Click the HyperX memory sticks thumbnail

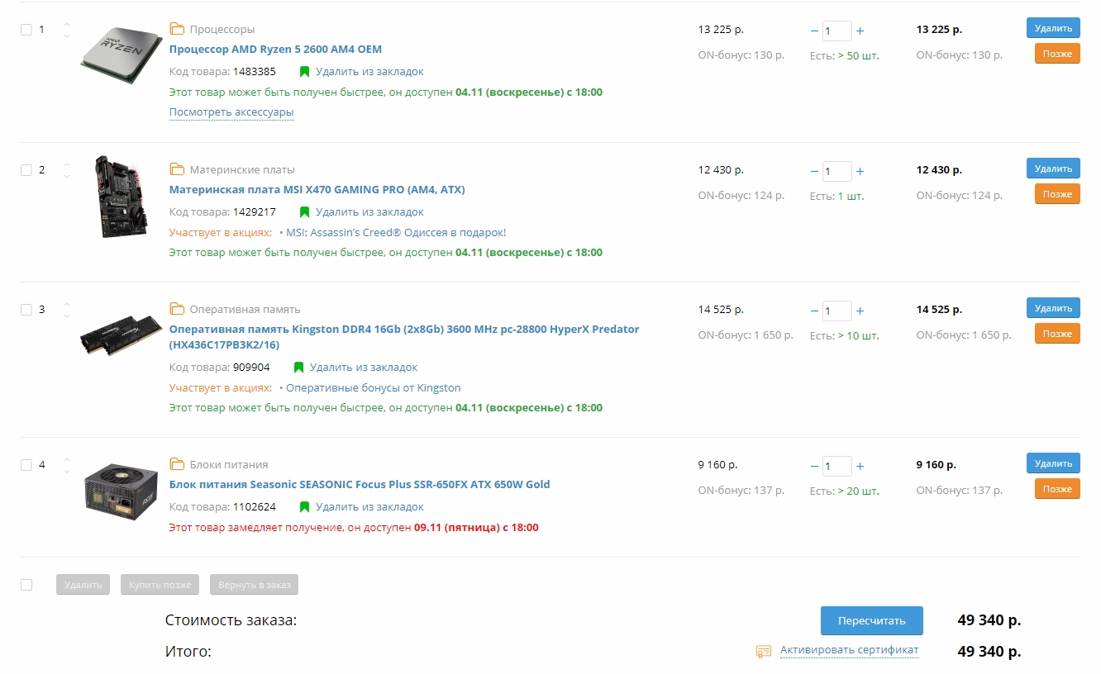(x=122, y=335)
